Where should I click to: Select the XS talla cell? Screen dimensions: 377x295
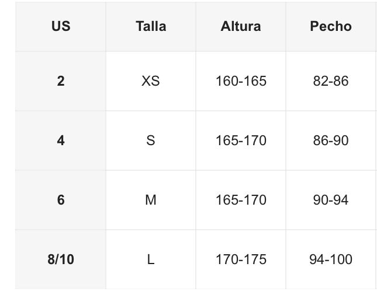(x=151, y=81)
